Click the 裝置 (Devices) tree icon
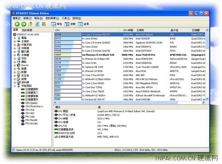Viewport: 222px width, 164px height. [x=19, y=68]
